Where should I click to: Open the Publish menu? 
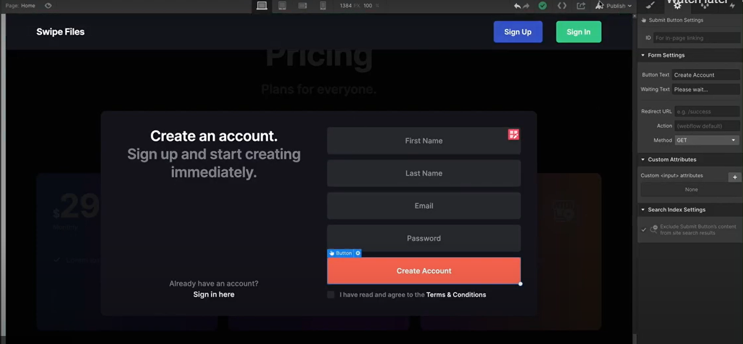pos(618,6)
